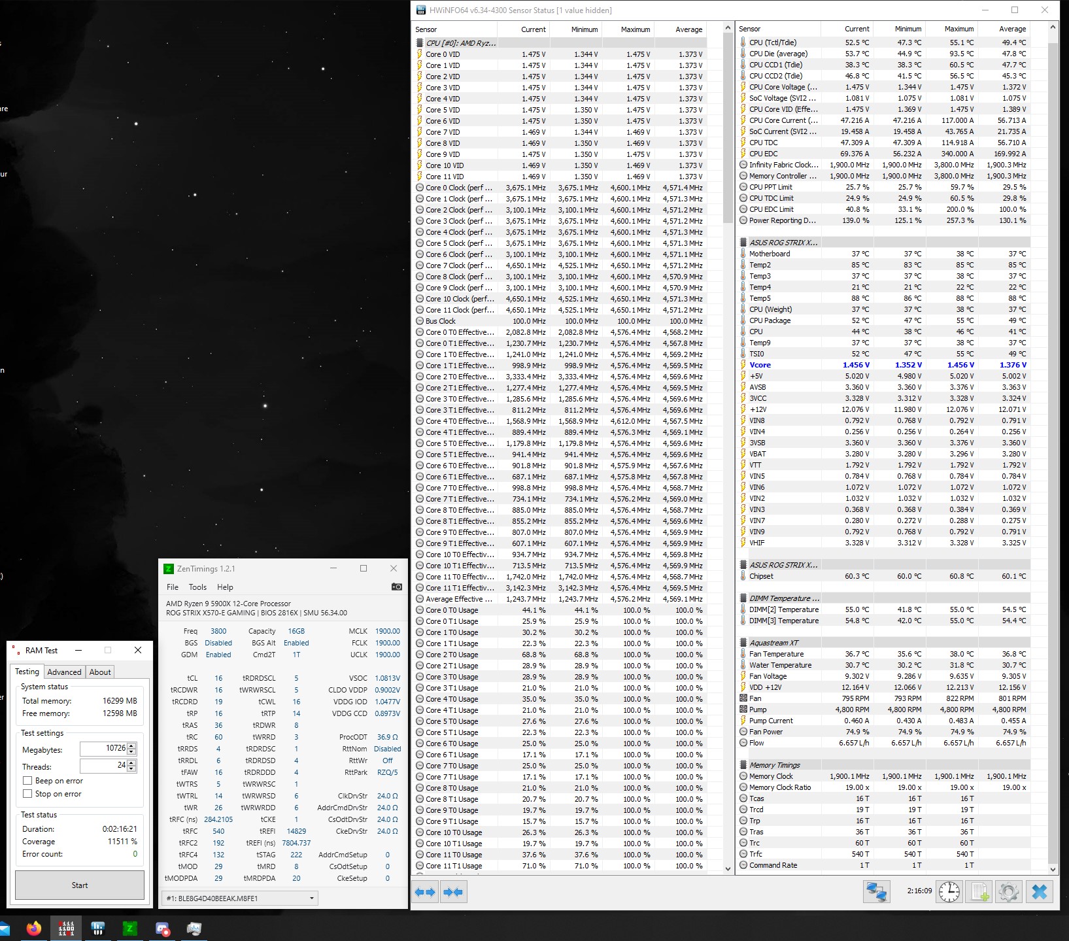The height and width of the screenshot is (941, 1069).
Task: Click the clock icon beside Bus Clock
Action: coord(420,321)
